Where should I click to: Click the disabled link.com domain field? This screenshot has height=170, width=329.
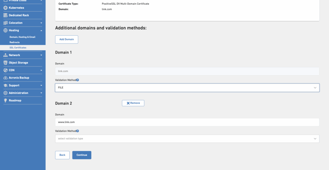[x=187, y=71]
